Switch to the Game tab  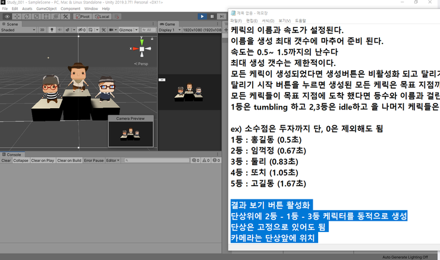click(x=168, y=24)
